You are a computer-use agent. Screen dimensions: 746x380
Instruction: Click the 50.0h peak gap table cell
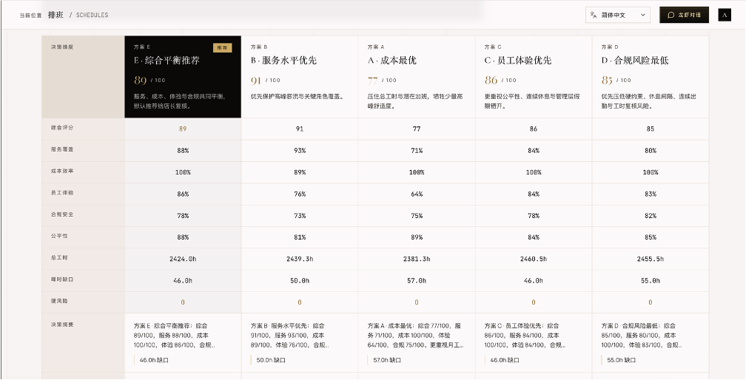coord(300,281)
